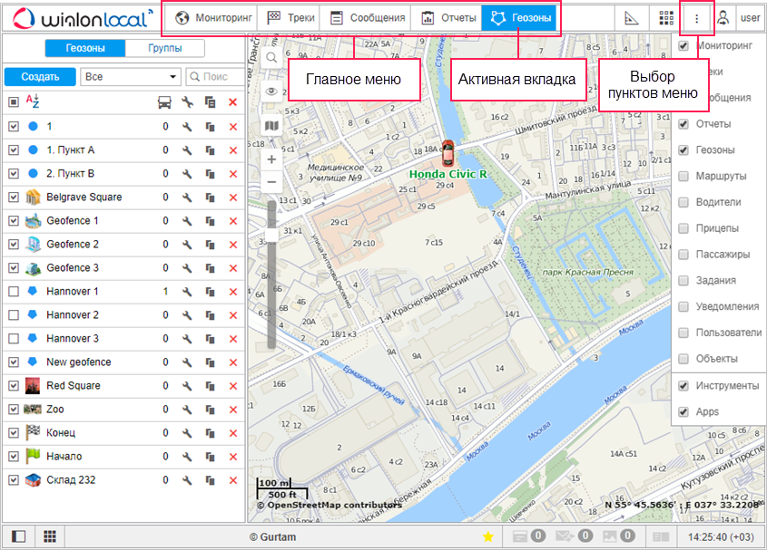This screenshot has width=767, height=550.
Task: Switch to the Мониторинг tab
Action: click(213, 17)
